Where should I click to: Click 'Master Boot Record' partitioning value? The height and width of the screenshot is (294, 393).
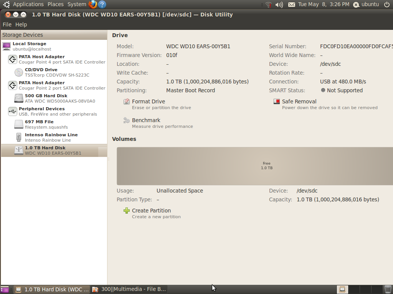pyautogui.click(x=190, y=90)
